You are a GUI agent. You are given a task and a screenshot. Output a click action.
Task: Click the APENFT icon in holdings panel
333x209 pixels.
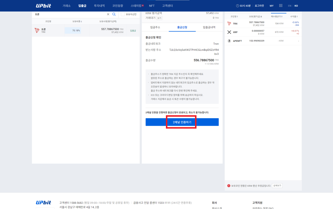coord(229,41)
